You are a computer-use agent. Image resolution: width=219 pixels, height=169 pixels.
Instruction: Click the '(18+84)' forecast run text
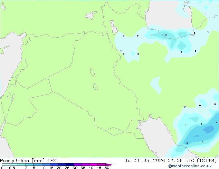tap(207, 161)
